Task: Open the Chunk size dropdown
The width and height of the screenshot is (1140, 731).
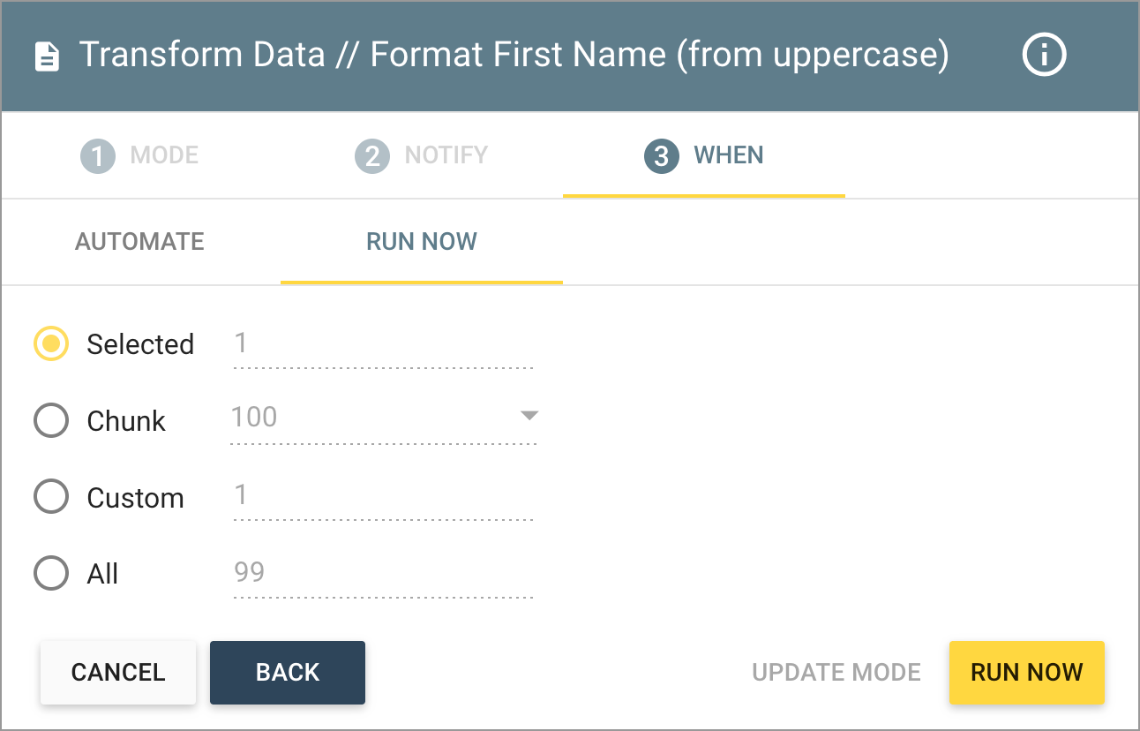Action: pyautogui.click(x=527, y=415)
